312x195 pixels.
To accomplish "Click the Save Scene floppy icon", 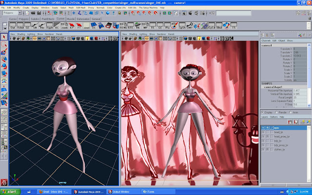I will tap(39, 13).
